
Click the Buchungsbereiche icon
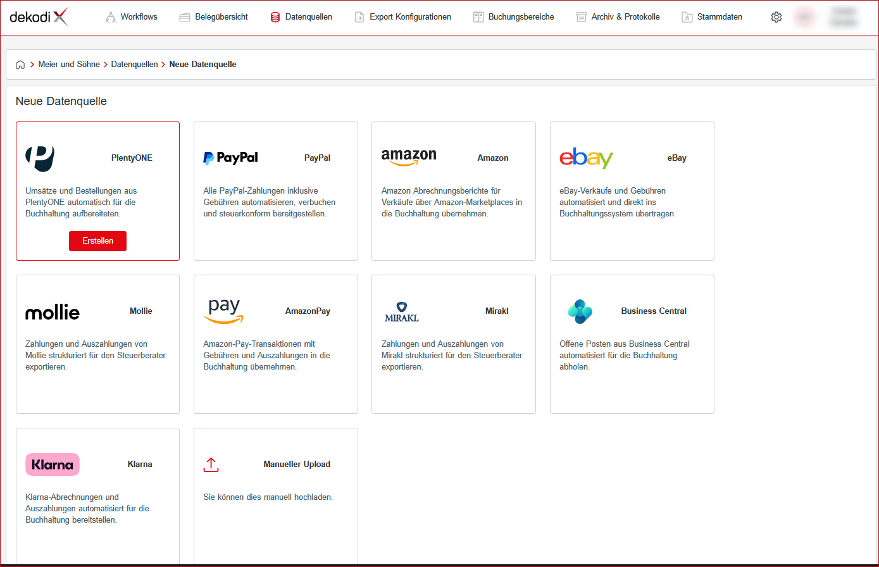tap(478, 17)
